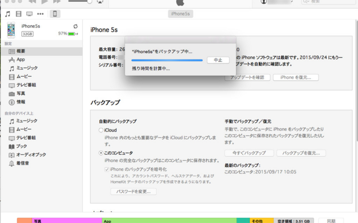Click the パスワードを変更... button

(133, 192)
